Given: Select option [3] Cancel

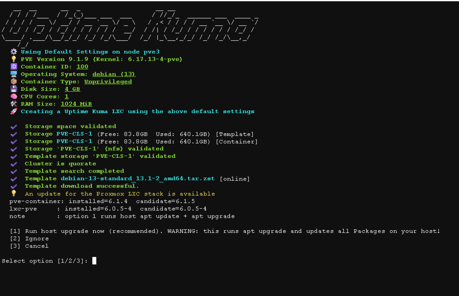Looking at the screenshot, I should [x=29, y=246].
